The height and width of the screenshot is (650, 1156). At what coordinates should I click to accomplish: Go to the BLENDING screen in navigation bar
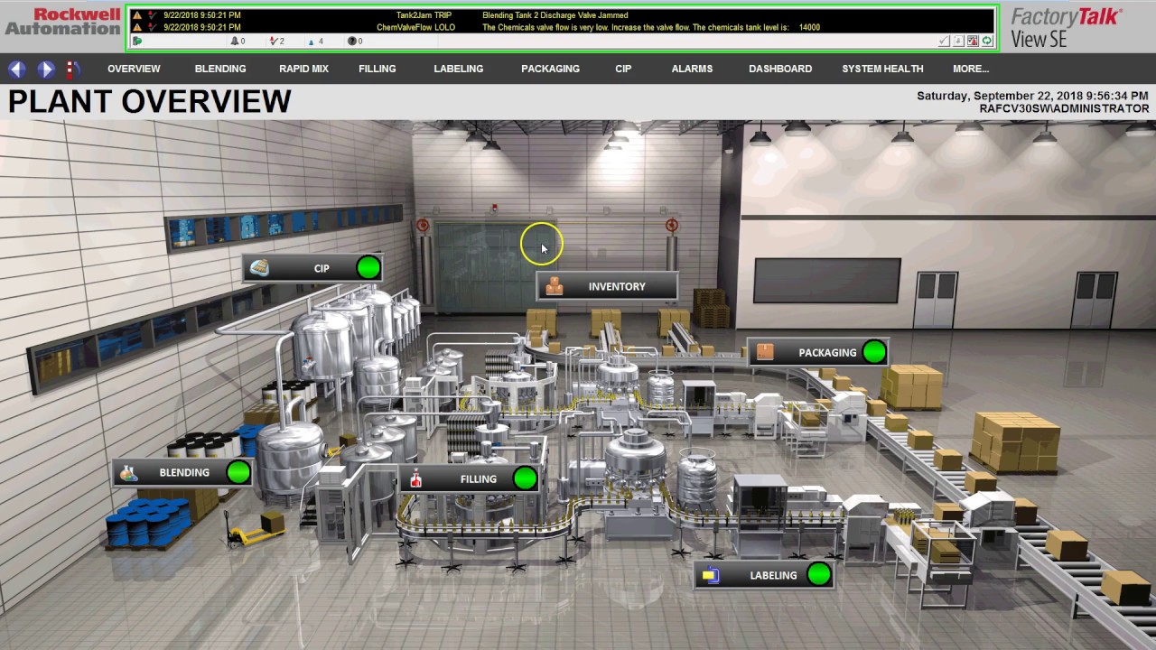coord(220,69)
